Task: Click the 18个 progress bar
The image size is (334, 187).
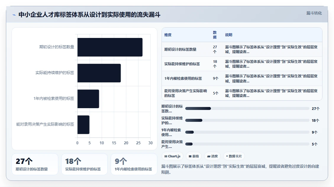Action: coord(247,120)
